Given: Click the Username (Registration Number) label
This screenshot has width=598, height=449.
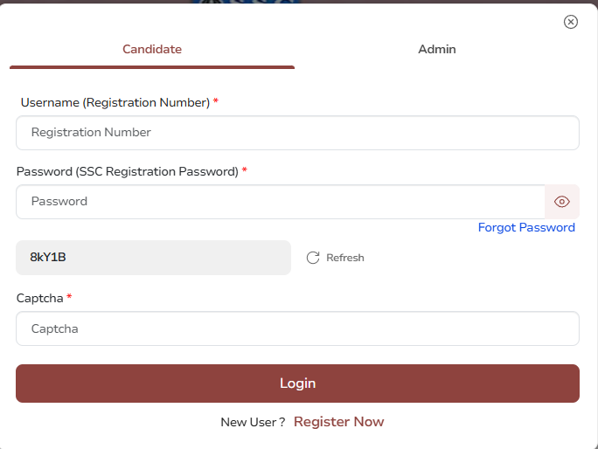Looking at the screenshot, I should pyautogui.click(x=115, y=102).
